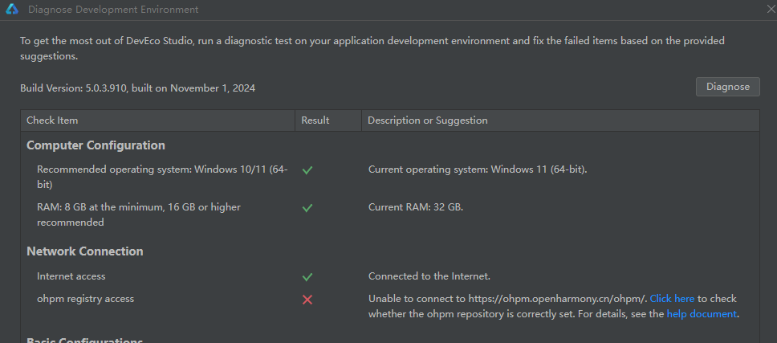This screenshot has width=777, height=343.
Task: Select the Network Connection section heading
Action: pyautogui.click(x=85, y=251)
